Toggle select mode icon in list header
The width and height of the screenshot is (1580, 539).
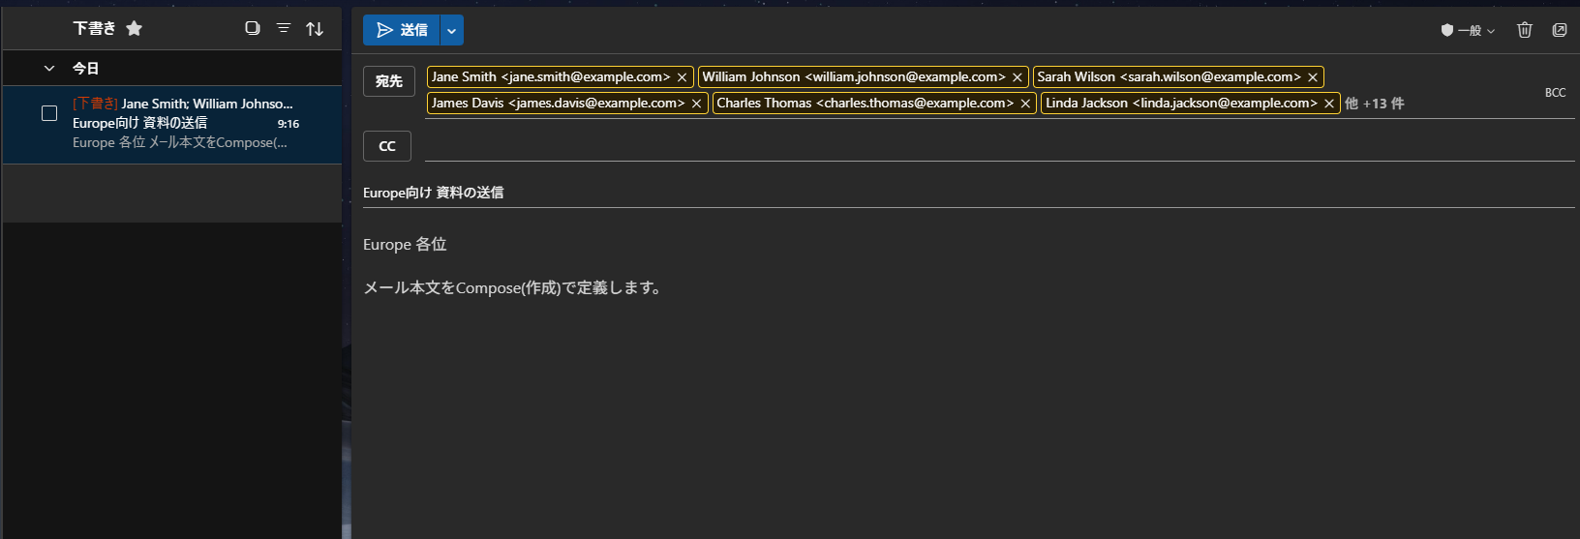pyautogui.click(x=253, y=28)
